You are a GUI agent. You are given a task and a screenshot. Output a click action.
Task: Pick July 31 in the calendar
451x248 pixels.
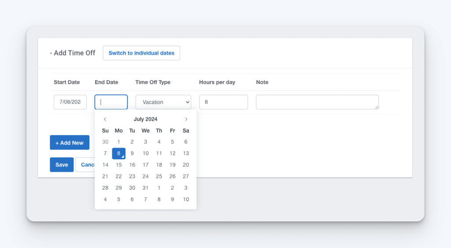pos(145,188)
